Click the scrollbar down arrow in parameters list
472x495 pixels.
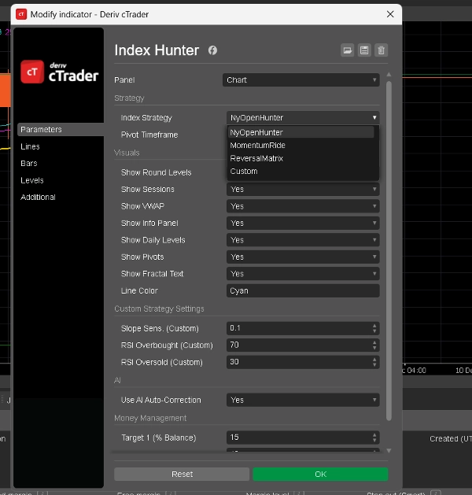389,450
